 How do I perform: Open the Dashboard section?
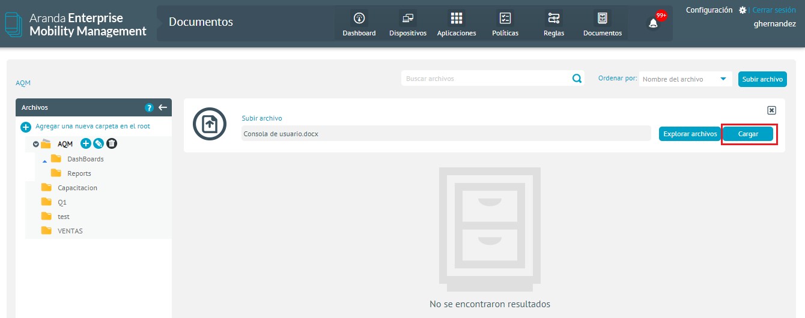(x=359, y=24)
